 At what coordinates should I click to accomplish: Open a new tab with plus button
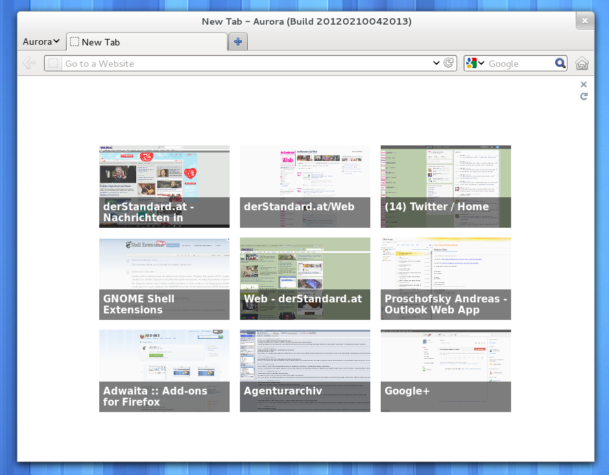tap(237, 42)
